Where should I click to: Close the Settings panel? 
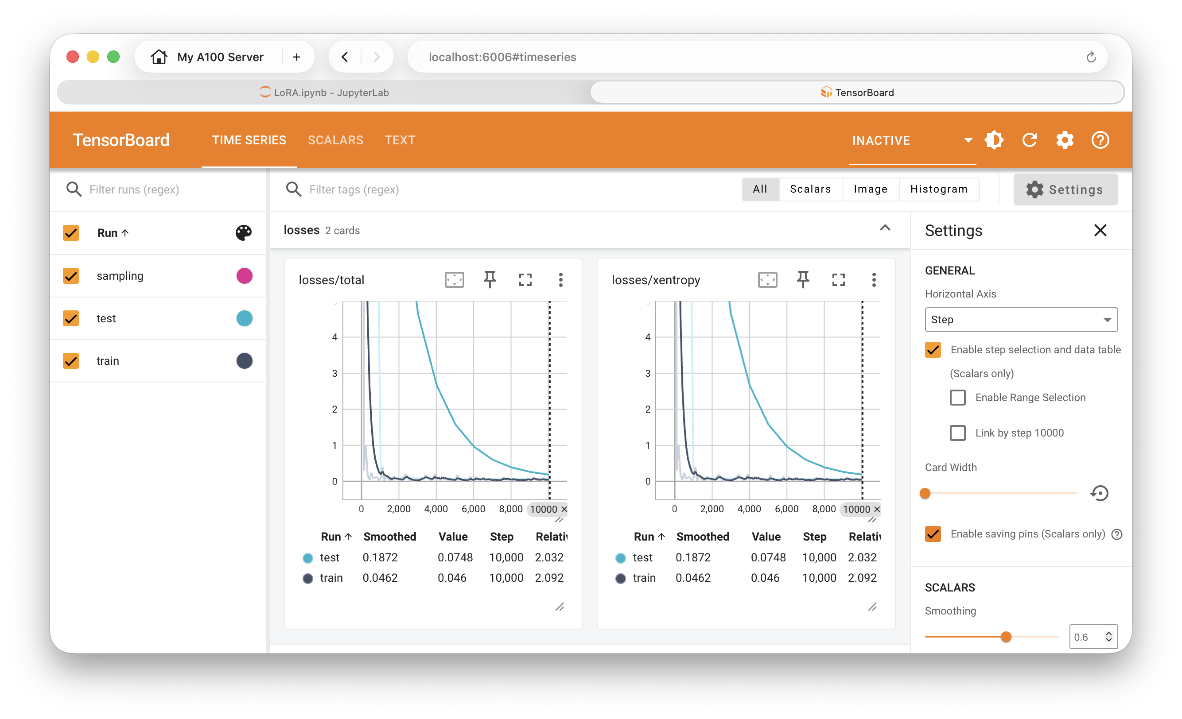[x=1100, y=231]
